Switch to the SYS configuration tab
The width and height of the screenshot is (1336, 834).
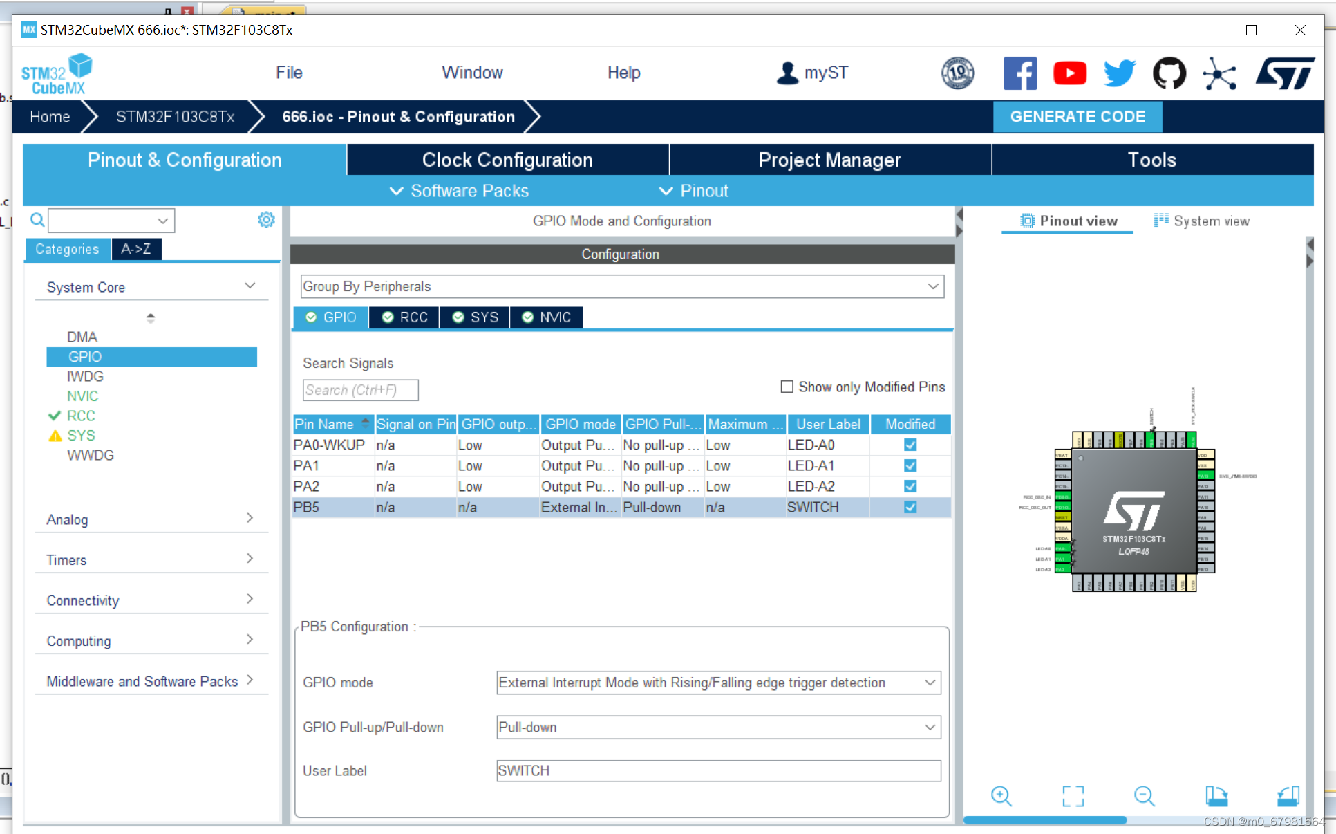475,317
